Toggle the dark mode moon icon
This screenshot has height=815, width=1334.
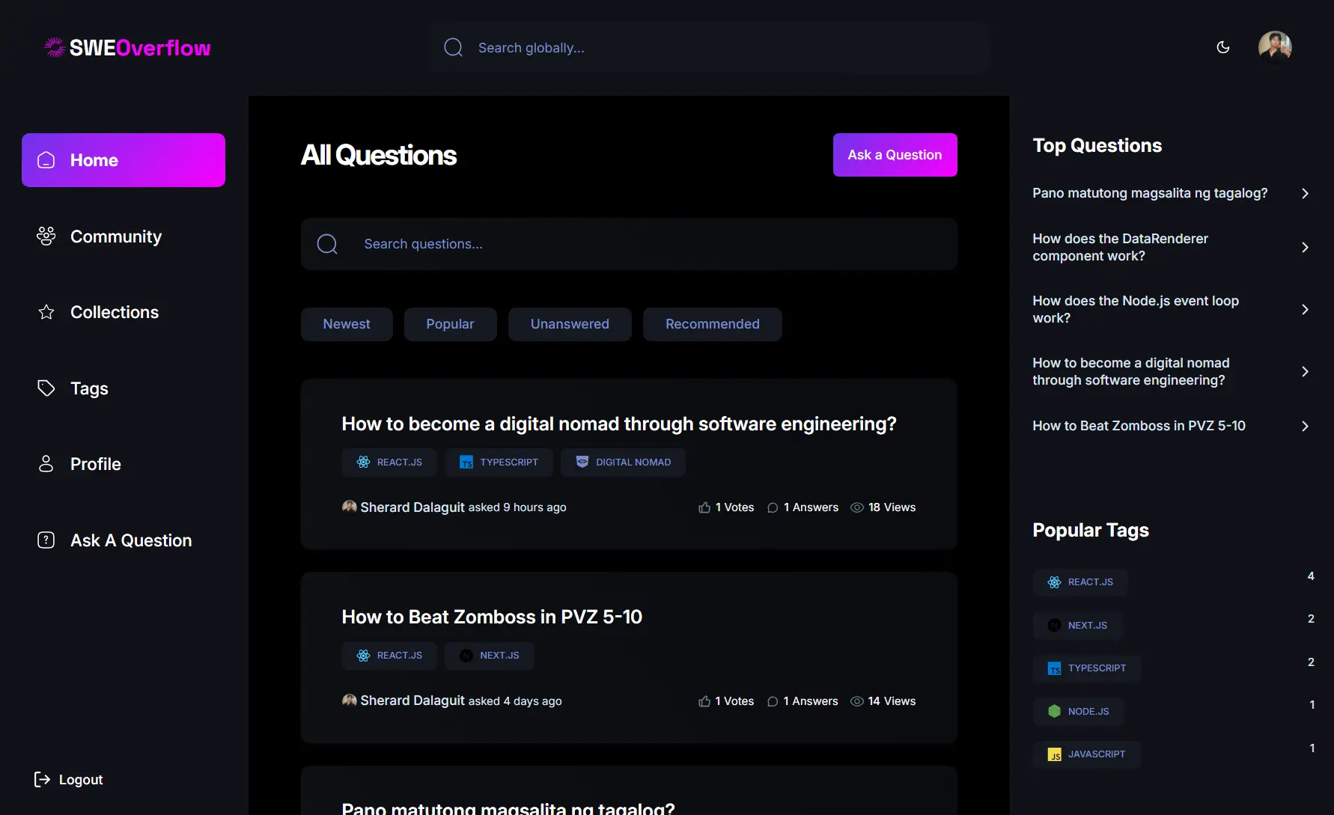click(x=1223, y=48)
